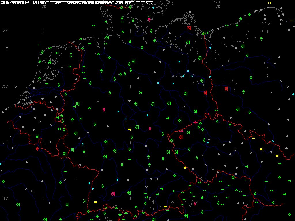
Task: Select the green )( symbol left of the yellow fog near 48N
Action: tap(85, 201)
